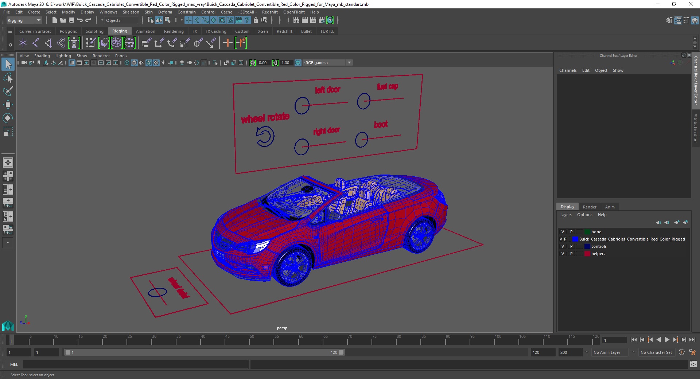
Task: Open the Layers menu in Layer Editor
Action: (566, 215)
